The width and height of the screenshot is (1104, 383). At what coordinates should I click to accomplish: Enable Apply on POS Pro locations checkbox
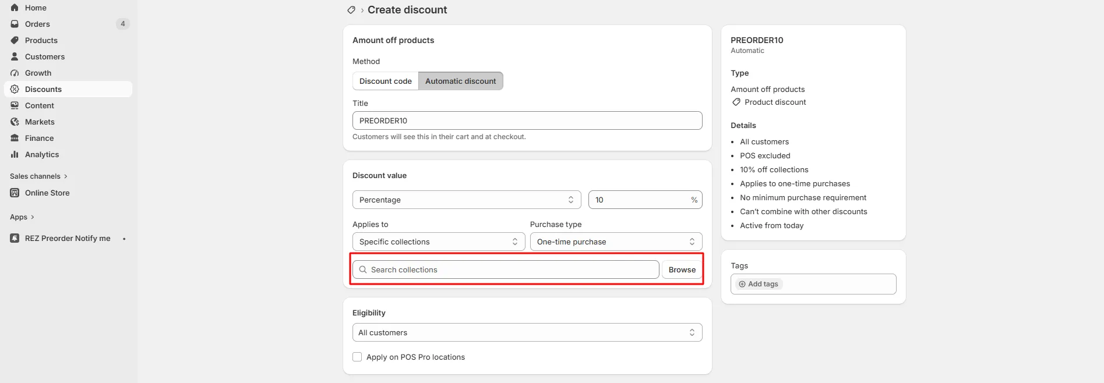pos(357,357)
